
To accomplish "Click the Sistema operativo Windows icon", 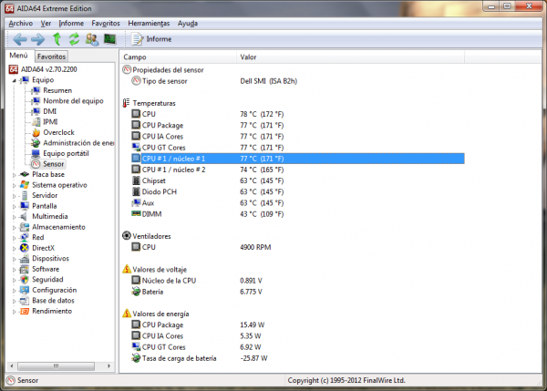I will point(25,185).
